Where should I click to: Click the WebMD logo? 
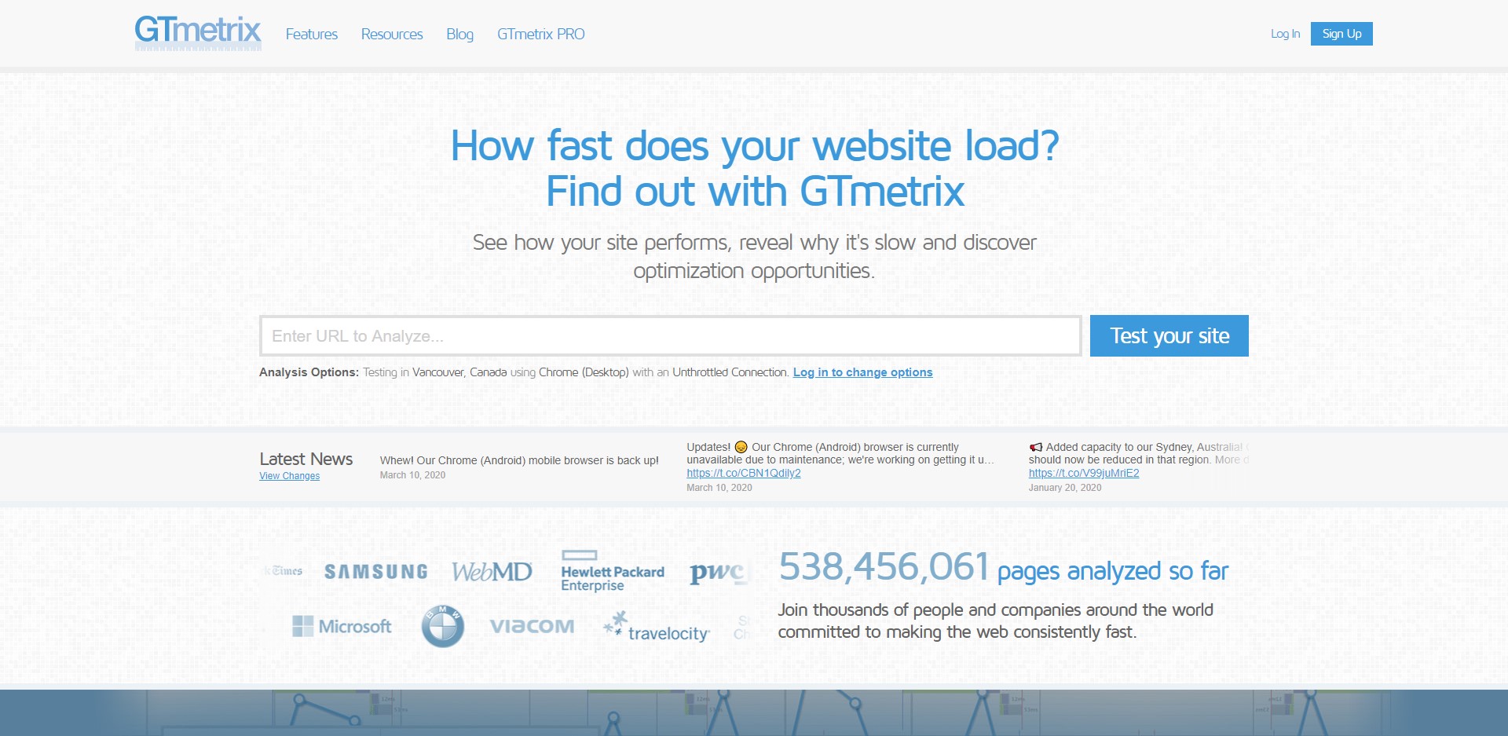tap(492, 572)
